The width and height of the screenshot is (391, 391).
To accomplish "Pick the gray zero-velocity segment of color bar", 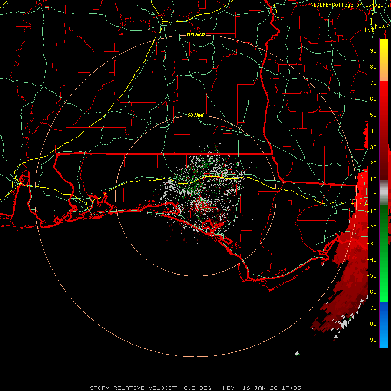I will coord(384,192).
